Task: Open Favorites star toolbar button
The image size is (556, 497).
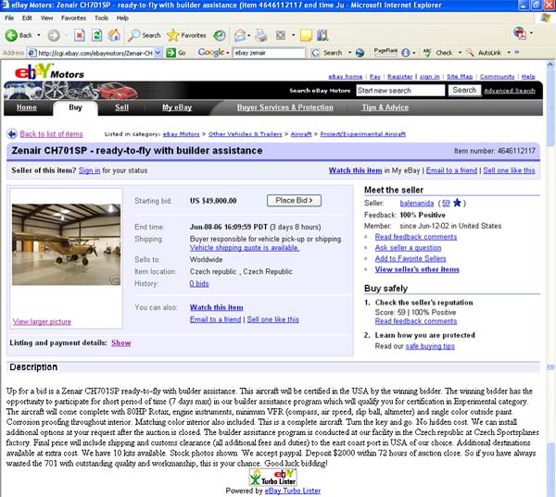Action: [x=186, y=35]
